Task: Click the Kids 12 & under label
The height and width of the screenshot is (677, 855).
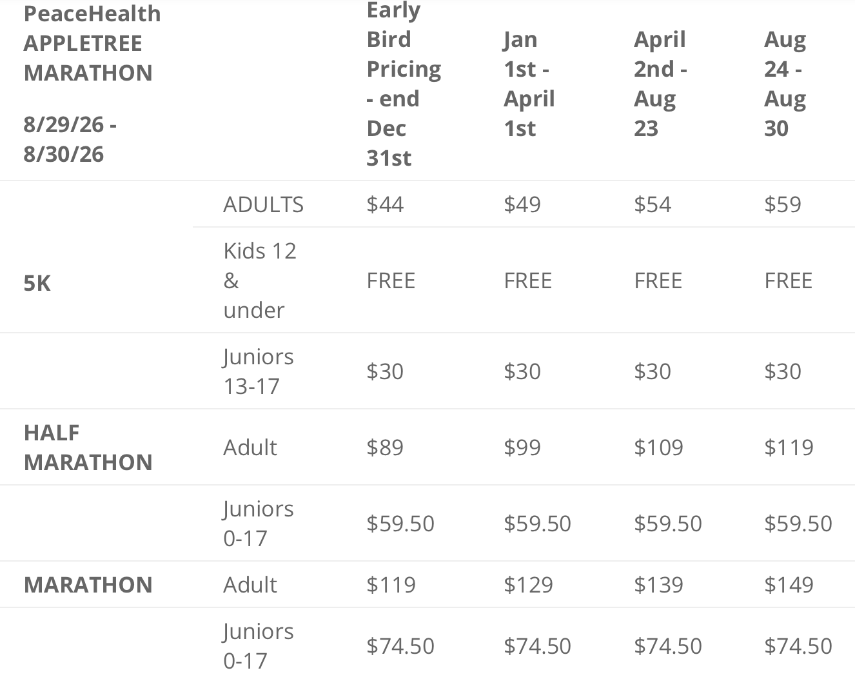Action: coord(259,280)
